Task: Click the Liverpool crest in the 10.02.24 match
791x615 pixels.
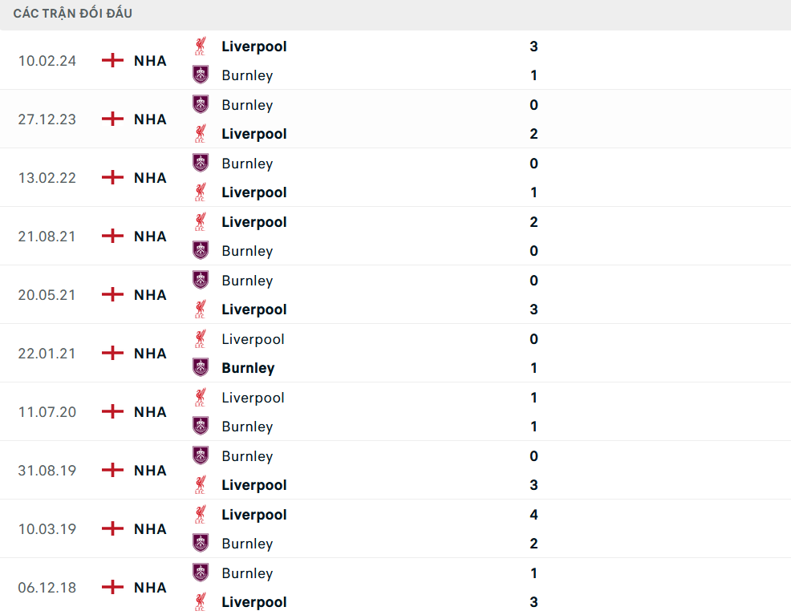Action: 200,46
